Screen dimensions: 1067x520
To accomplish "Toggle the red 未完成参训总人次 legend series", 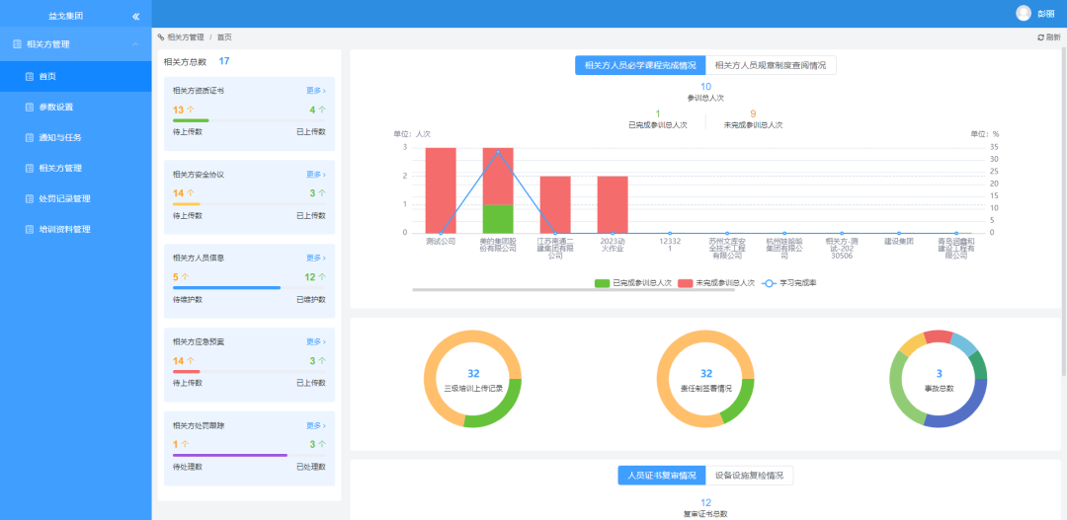I will 685,283.
